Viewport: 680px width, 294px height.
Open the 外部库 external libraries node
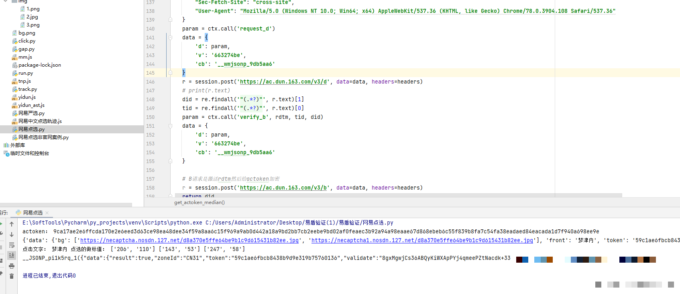click(x=17, y=145)
